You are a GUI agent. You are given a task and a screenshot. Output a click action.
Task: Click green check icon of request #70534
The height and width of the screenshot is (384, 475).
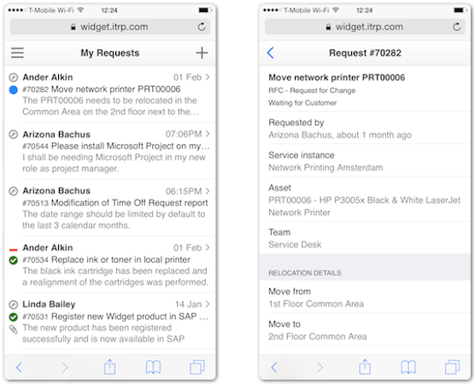(x=13, y=260)
